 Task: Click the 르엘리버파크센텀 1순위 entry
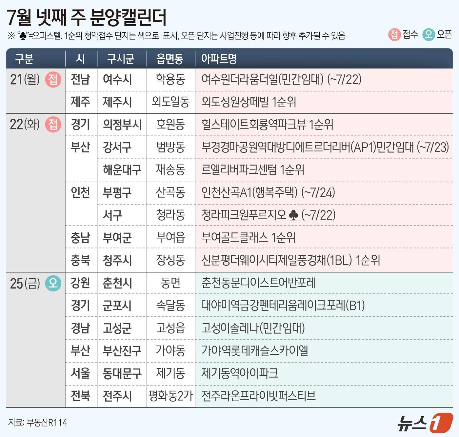pyautogui.click(x=253, y=170)
